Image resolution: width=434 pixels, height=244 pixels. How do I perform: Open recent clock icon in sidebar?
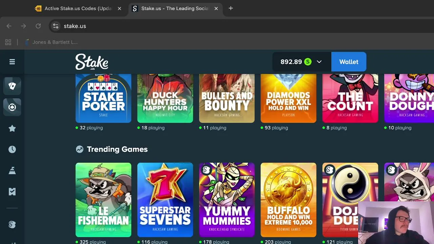[x=12, y=149]
